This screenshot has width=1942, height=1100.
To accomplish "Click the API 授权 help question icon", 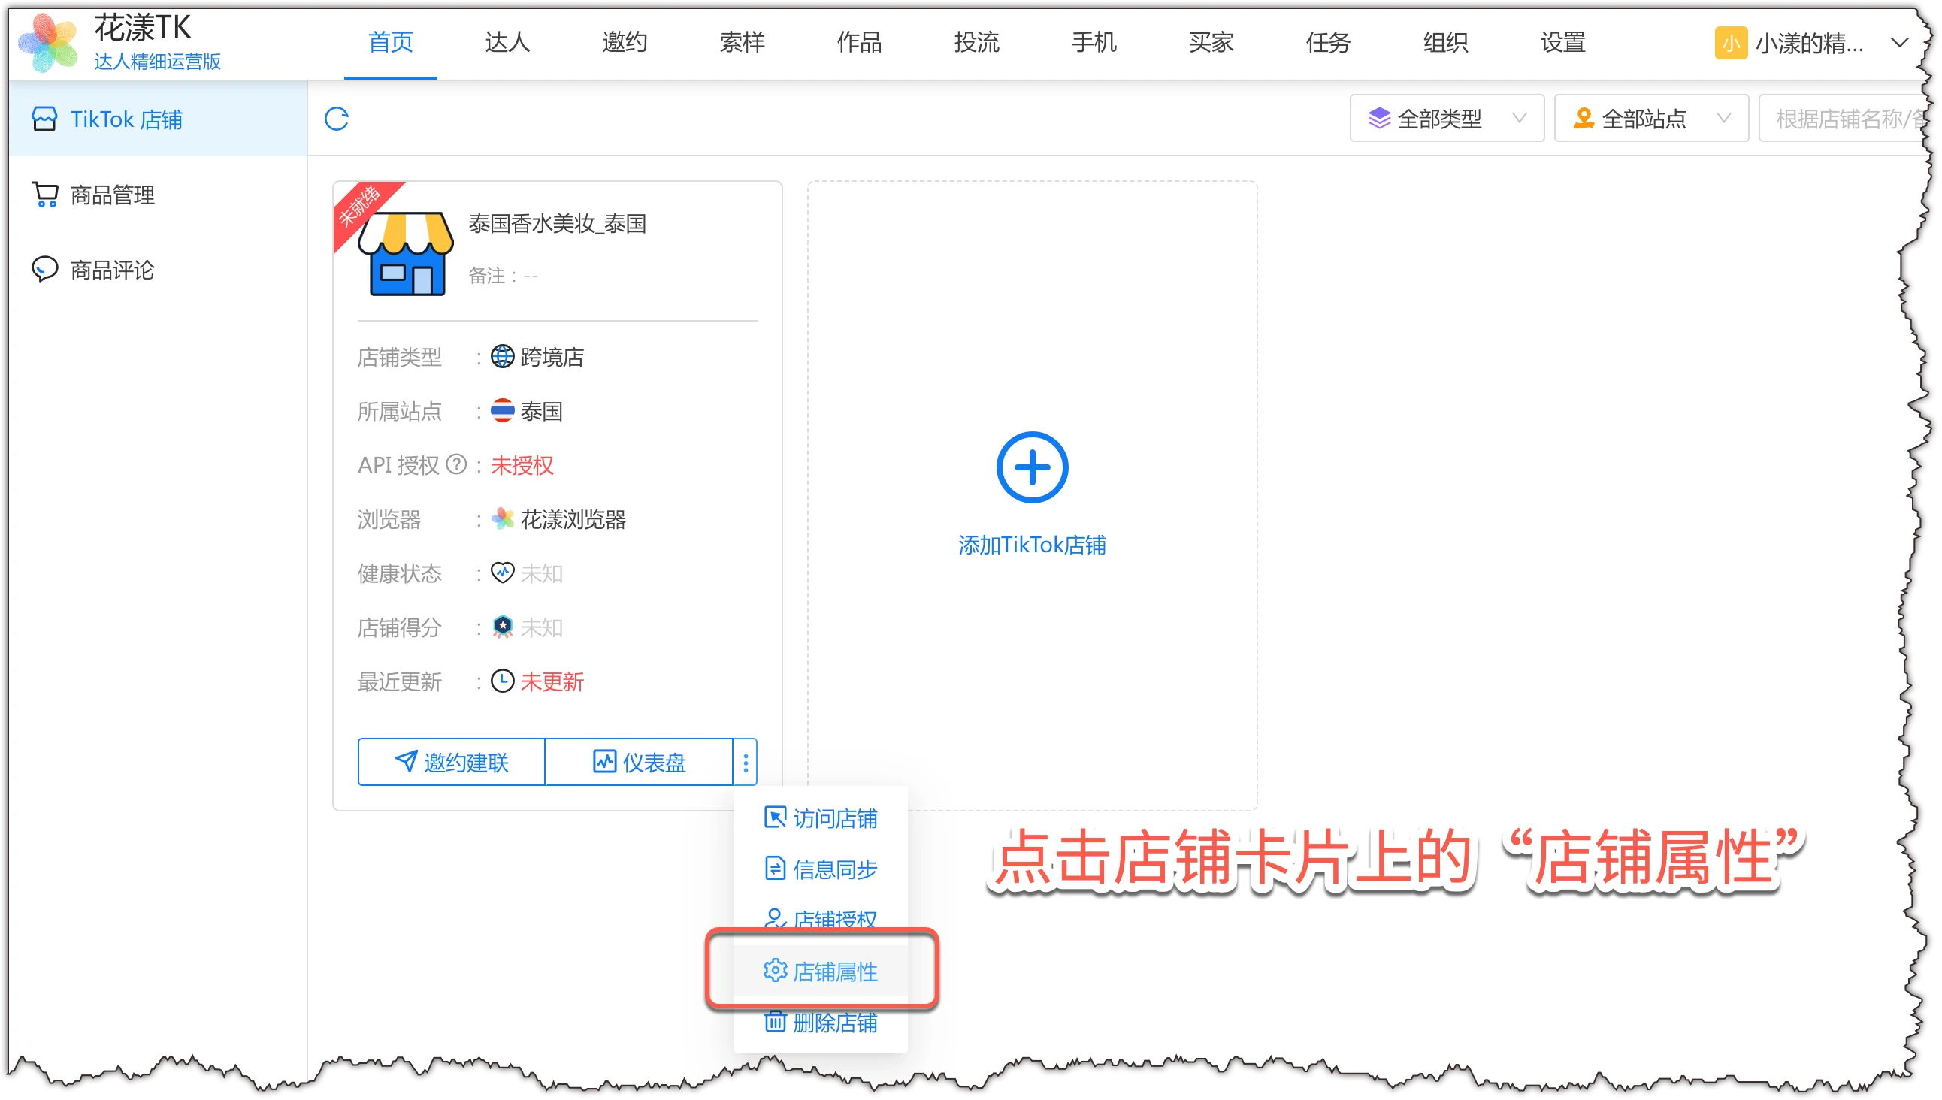I will (456, 464).
